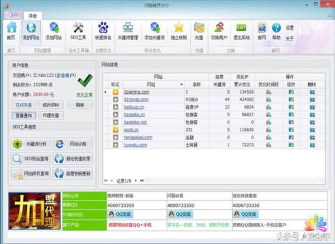The height and width of the screenshot is (244, 335).
Task: Toggle the star mark for 91tongji.com
Action: pyautogui.click(x=116, y=99)
